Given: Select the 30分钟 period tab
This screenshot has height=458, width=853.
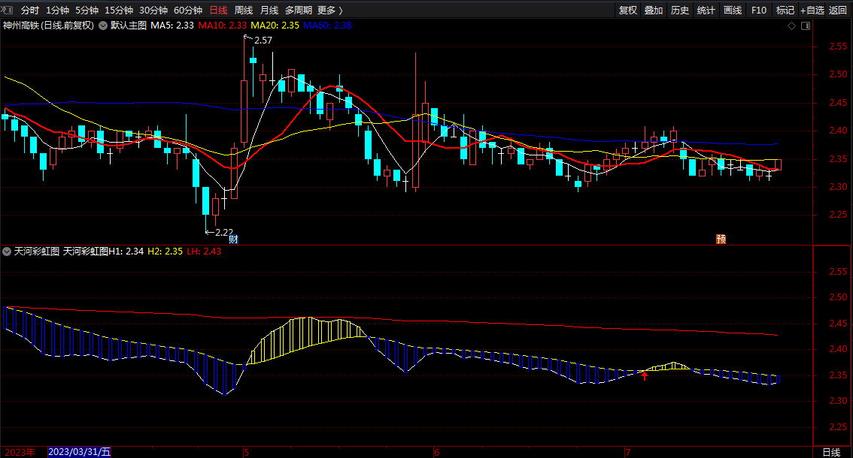Looking at the screenshot, I should tap(153, 11).
